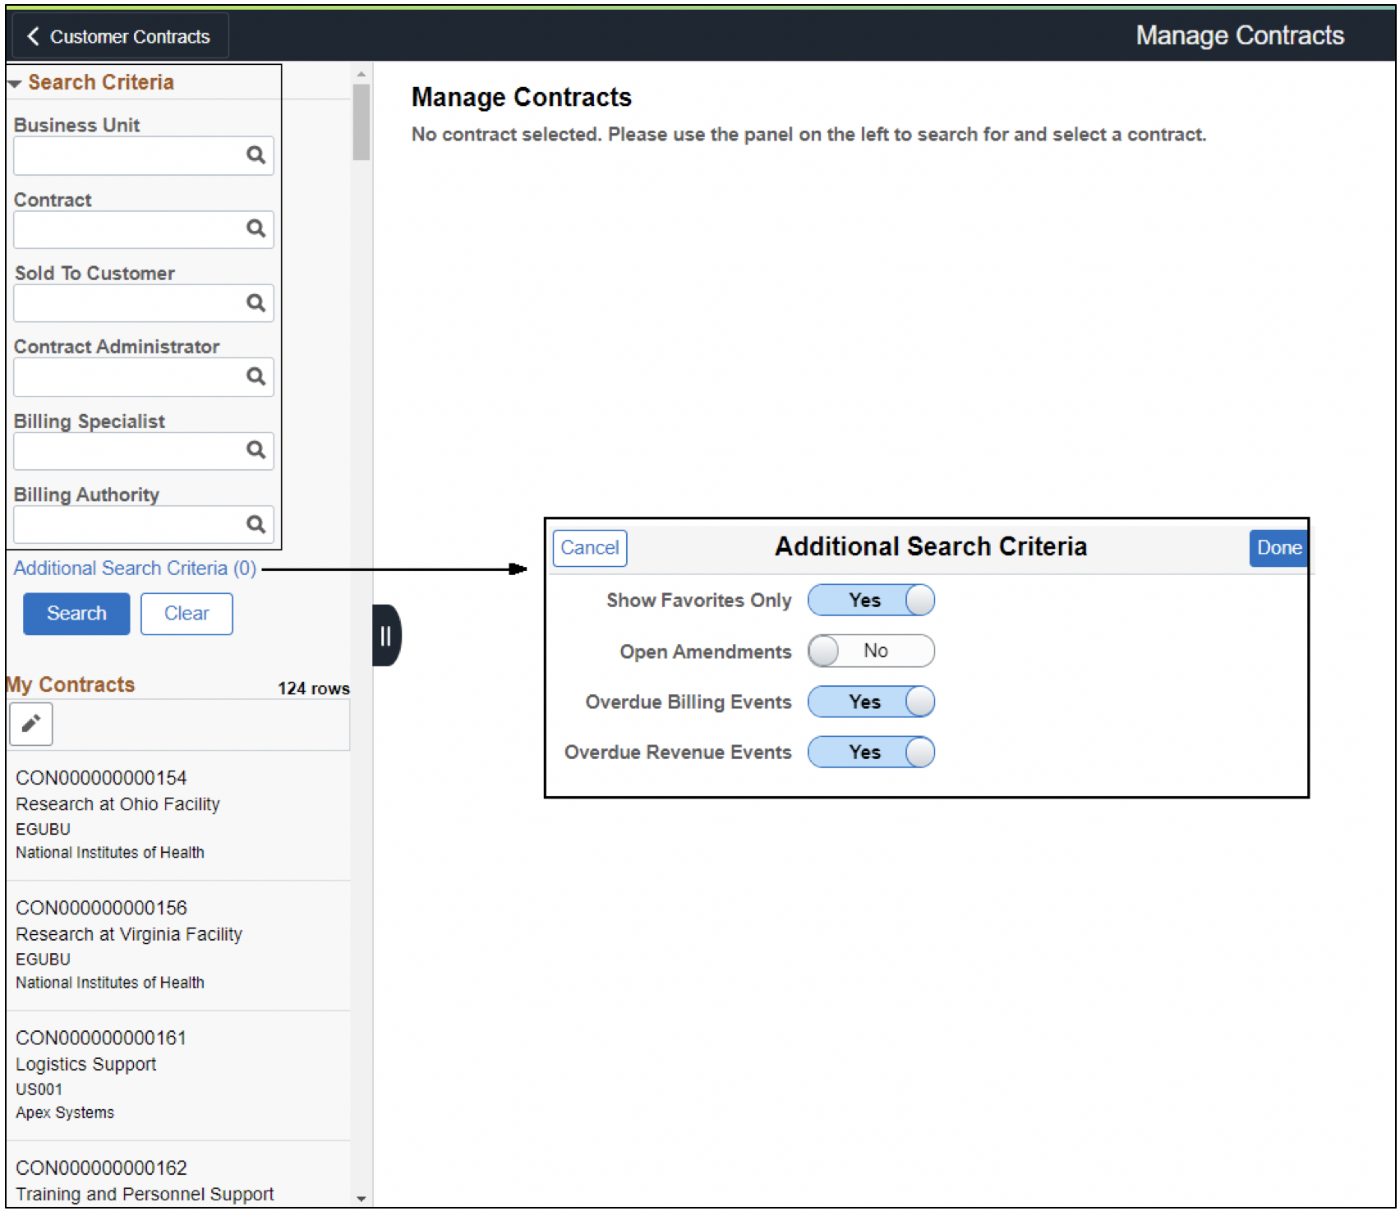Screen dimensions: 1400x1211
Task: Click Done in the Additional Search Criteria dialog
Action: [1278, 547]
